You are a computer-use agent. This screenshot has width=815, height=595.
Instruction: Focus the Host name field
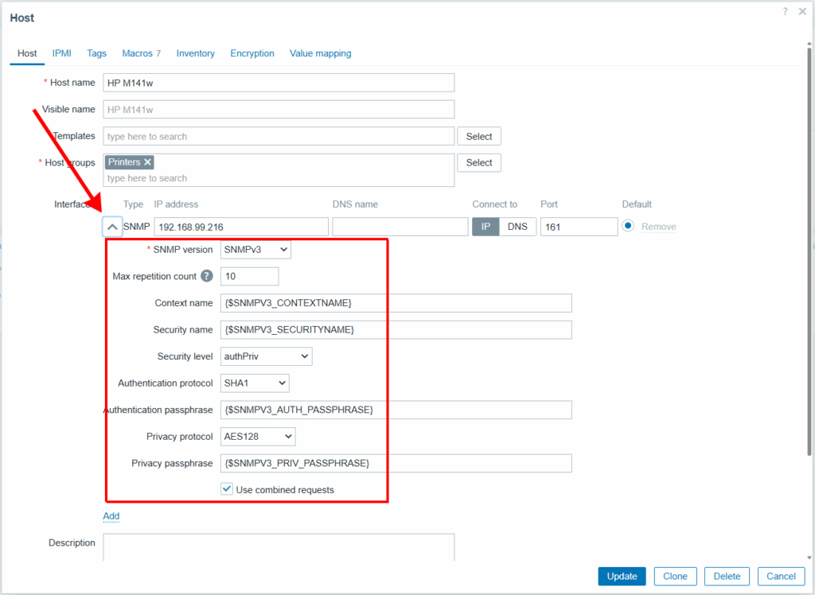[x=279, y=83]
